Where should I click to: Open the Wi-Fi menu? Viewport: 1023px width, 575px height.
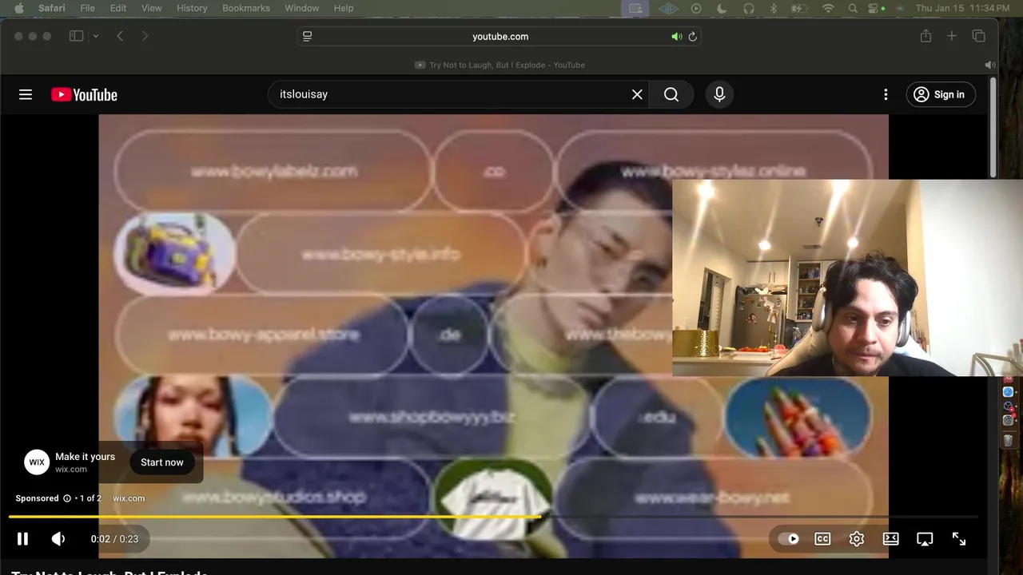click(828, 8)
